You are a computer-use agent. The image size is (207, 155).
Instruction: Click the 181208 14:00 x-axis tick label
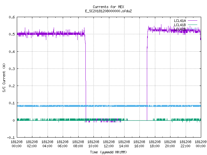point(124,144)
